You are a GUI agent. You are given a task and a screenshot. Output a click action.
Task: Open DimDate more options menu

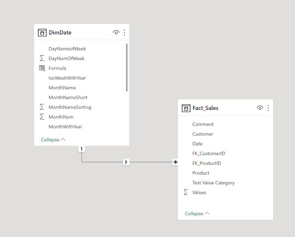(x=124, y=32)
